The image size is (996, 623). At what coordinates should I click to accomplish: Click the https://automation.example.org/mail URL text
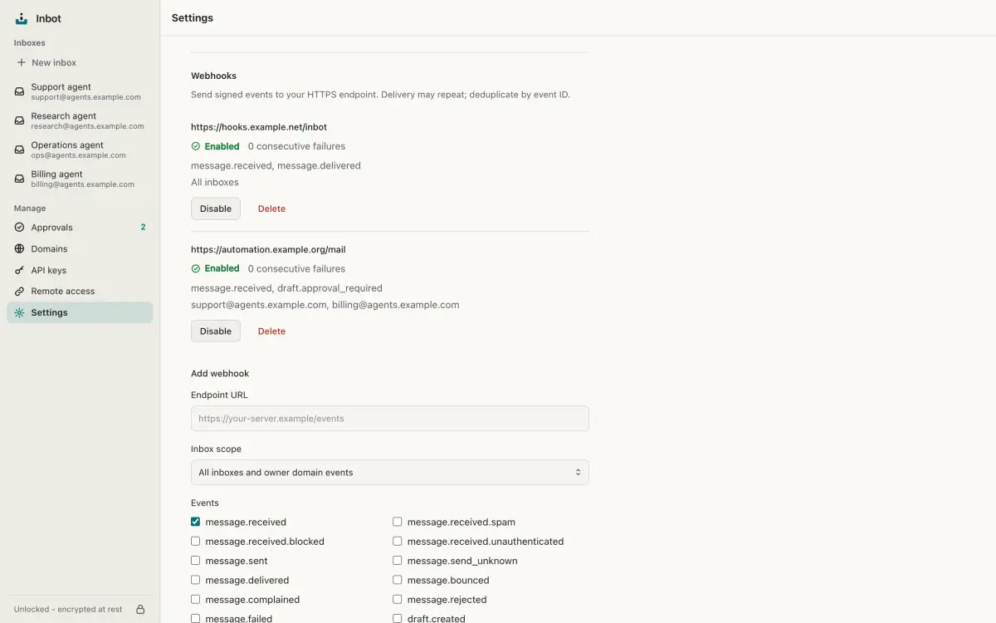(268, 249)
